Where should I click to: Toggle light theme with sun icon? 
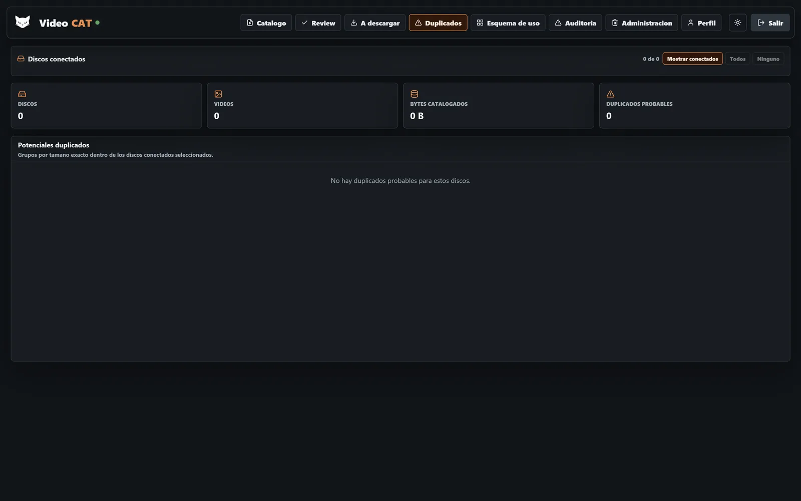[737, 23]
